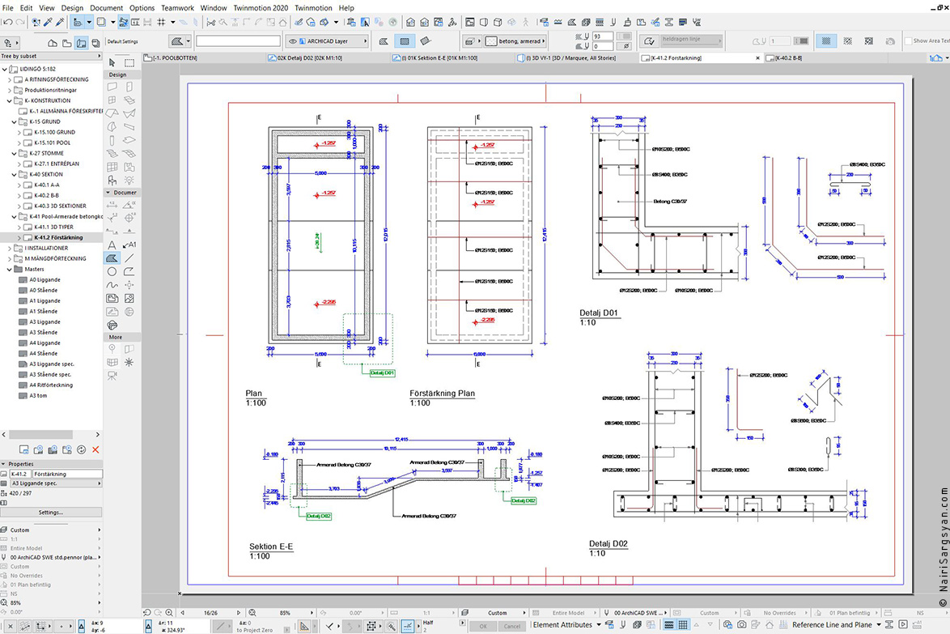Screen dimensions: 950x634
Task: Select the Line tool
Action: pyautogui.click(x=129, y=258)
